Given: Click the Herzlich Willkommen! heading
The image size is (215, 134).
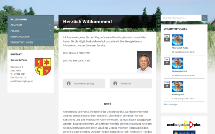Looking at the screenshot, I should tap(87, 21).
